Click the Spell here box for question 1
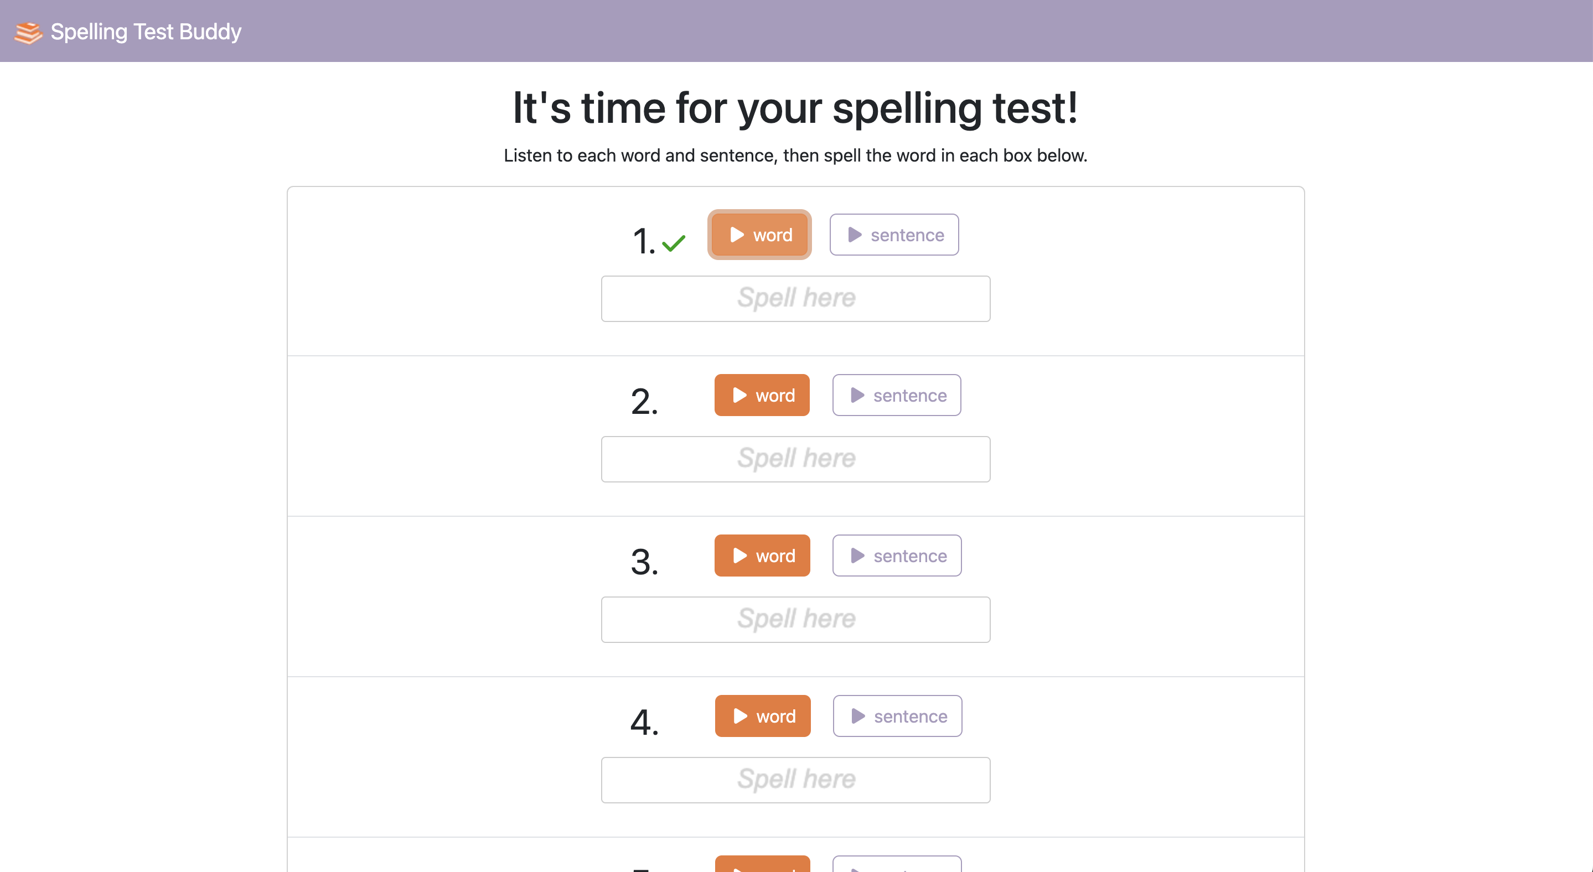 click(796, 298)
